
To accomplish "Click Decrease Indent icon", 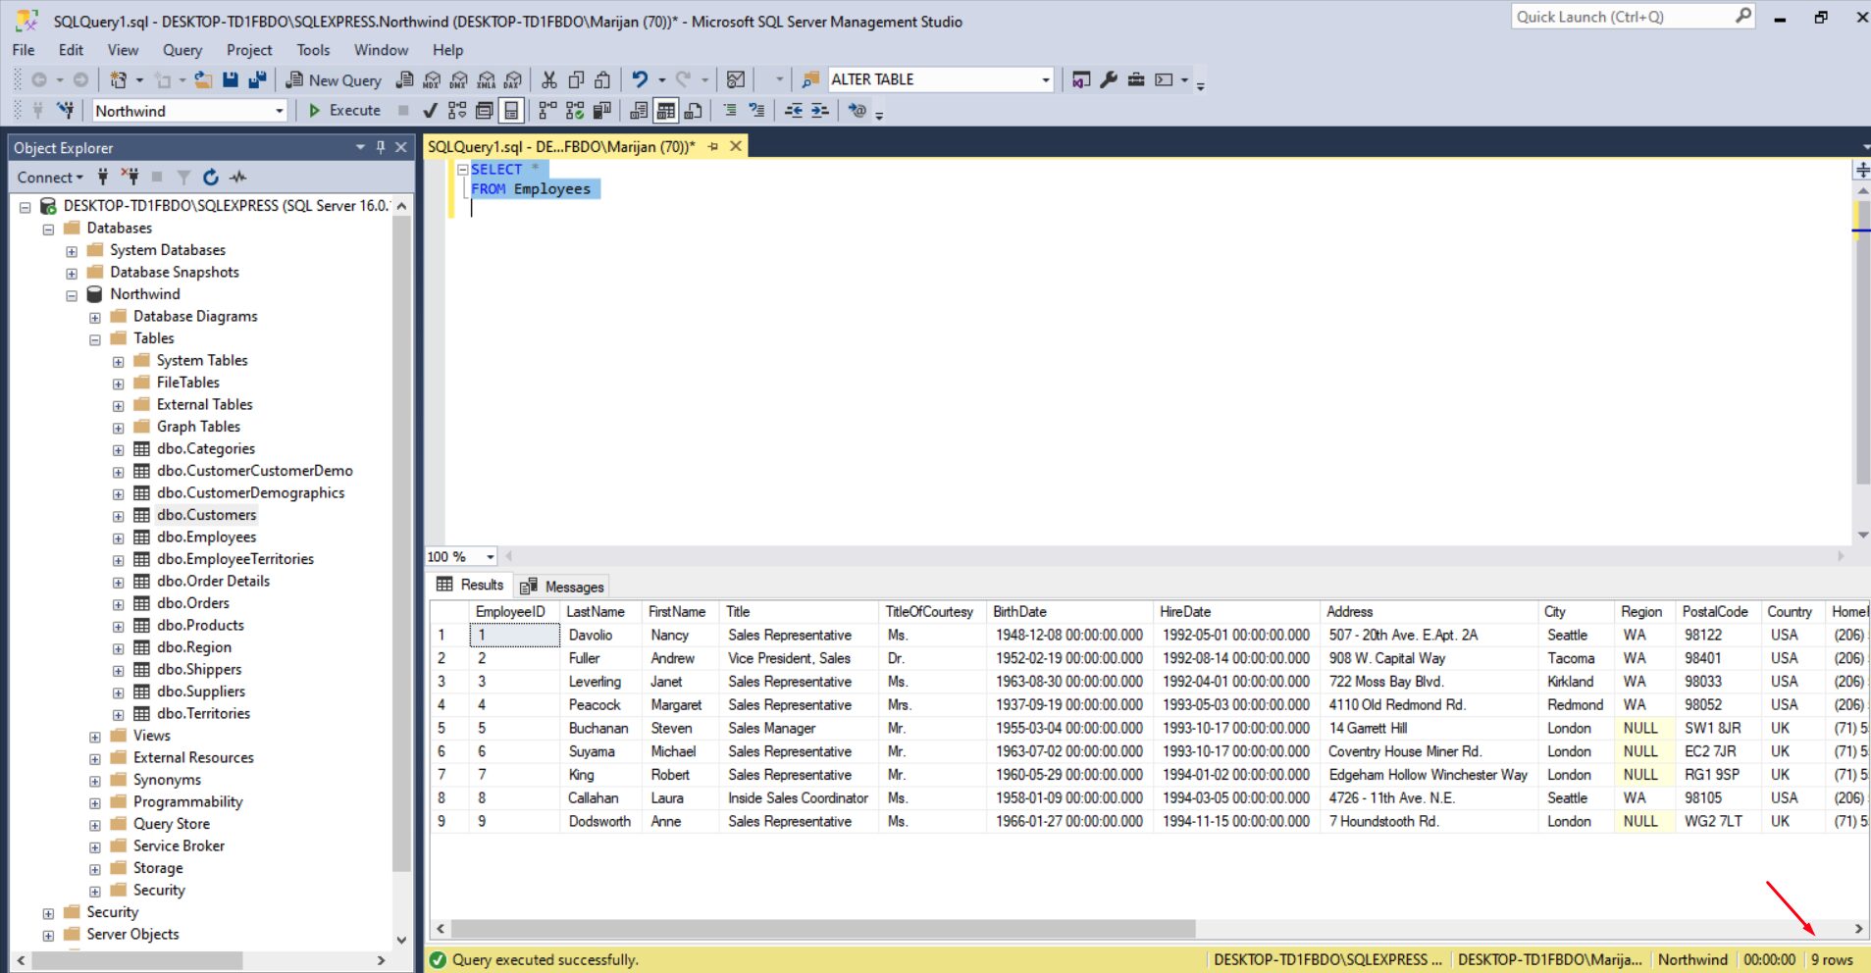I will click(793, 111).
